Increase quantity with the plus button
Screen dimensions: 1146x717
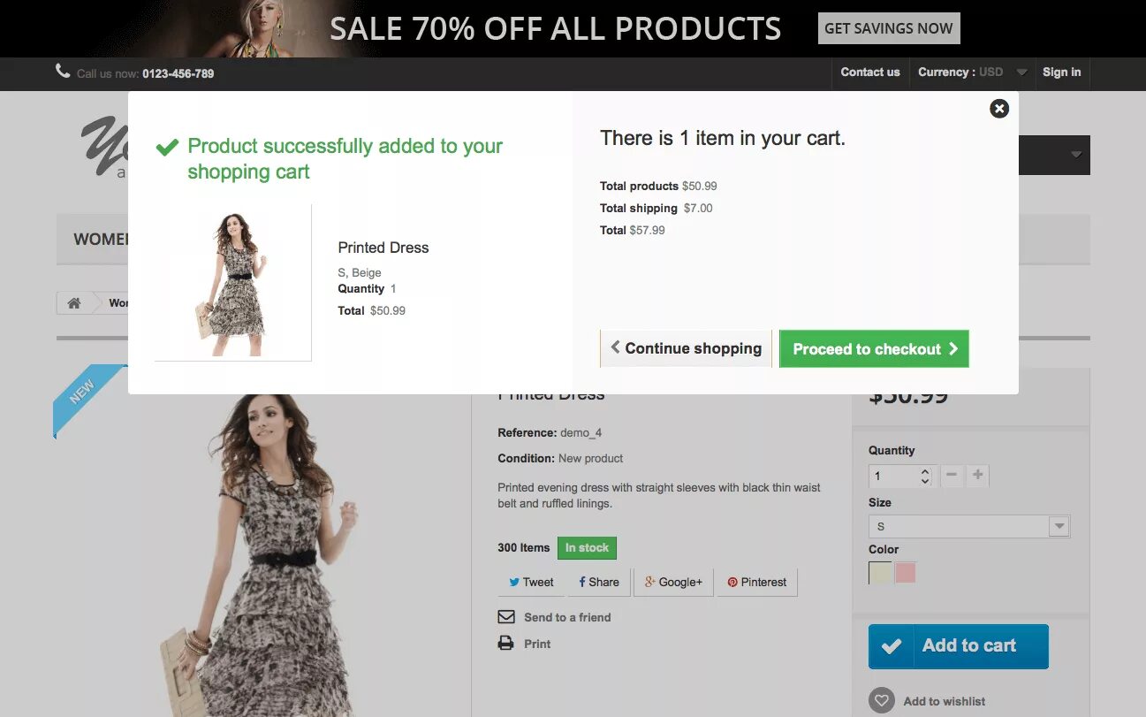(977, 476)
